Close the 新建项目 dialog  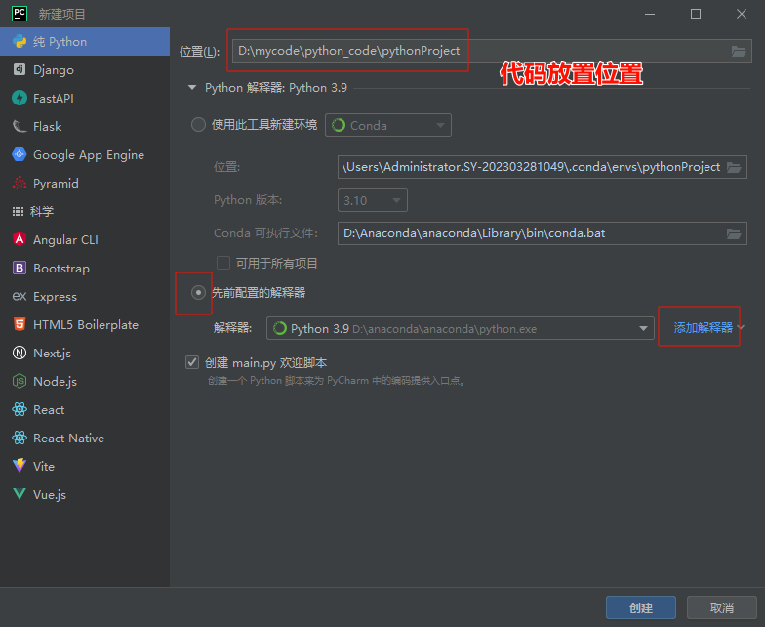[742, 14]
